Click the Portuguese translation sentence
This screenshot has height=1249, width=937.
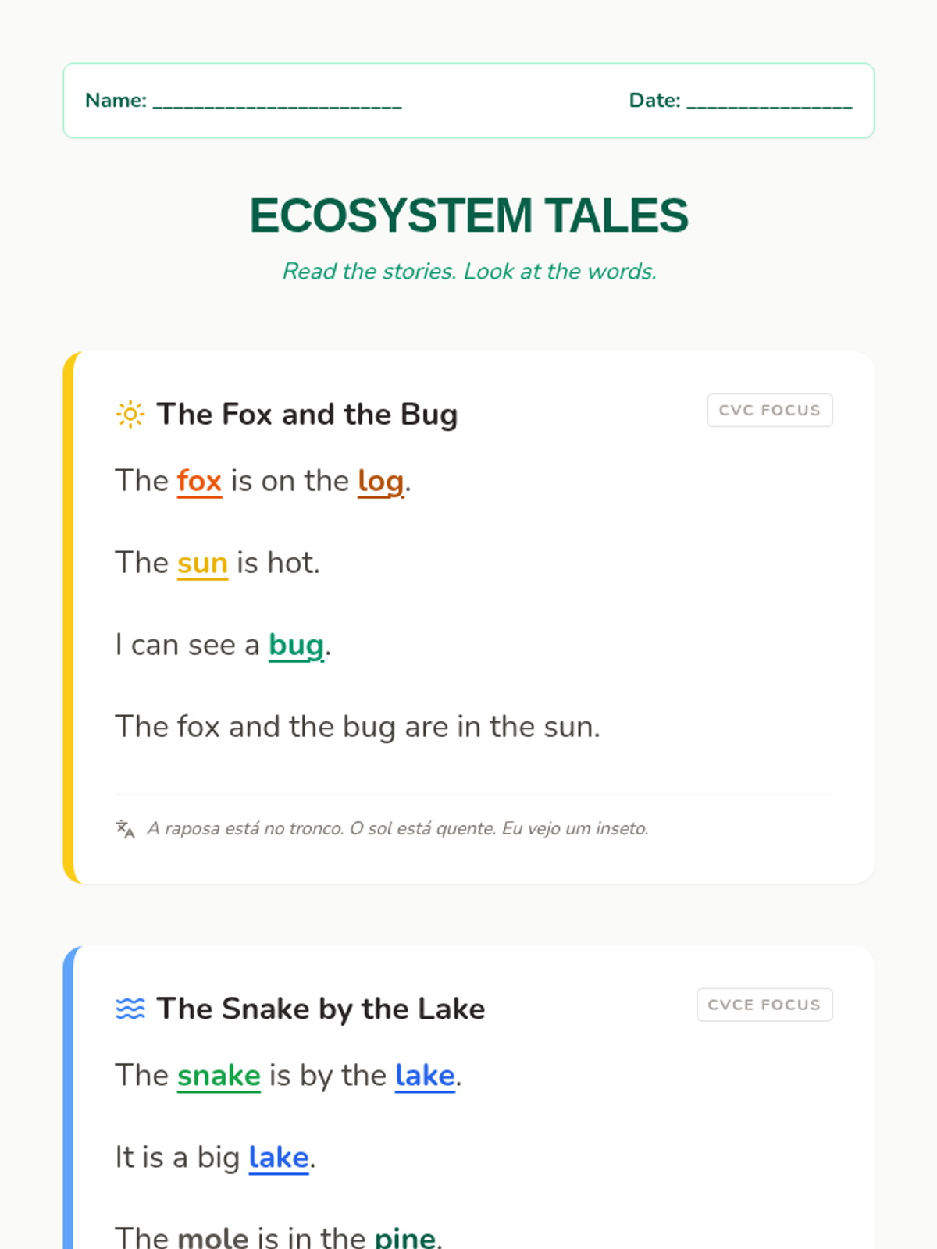[397, 829]
